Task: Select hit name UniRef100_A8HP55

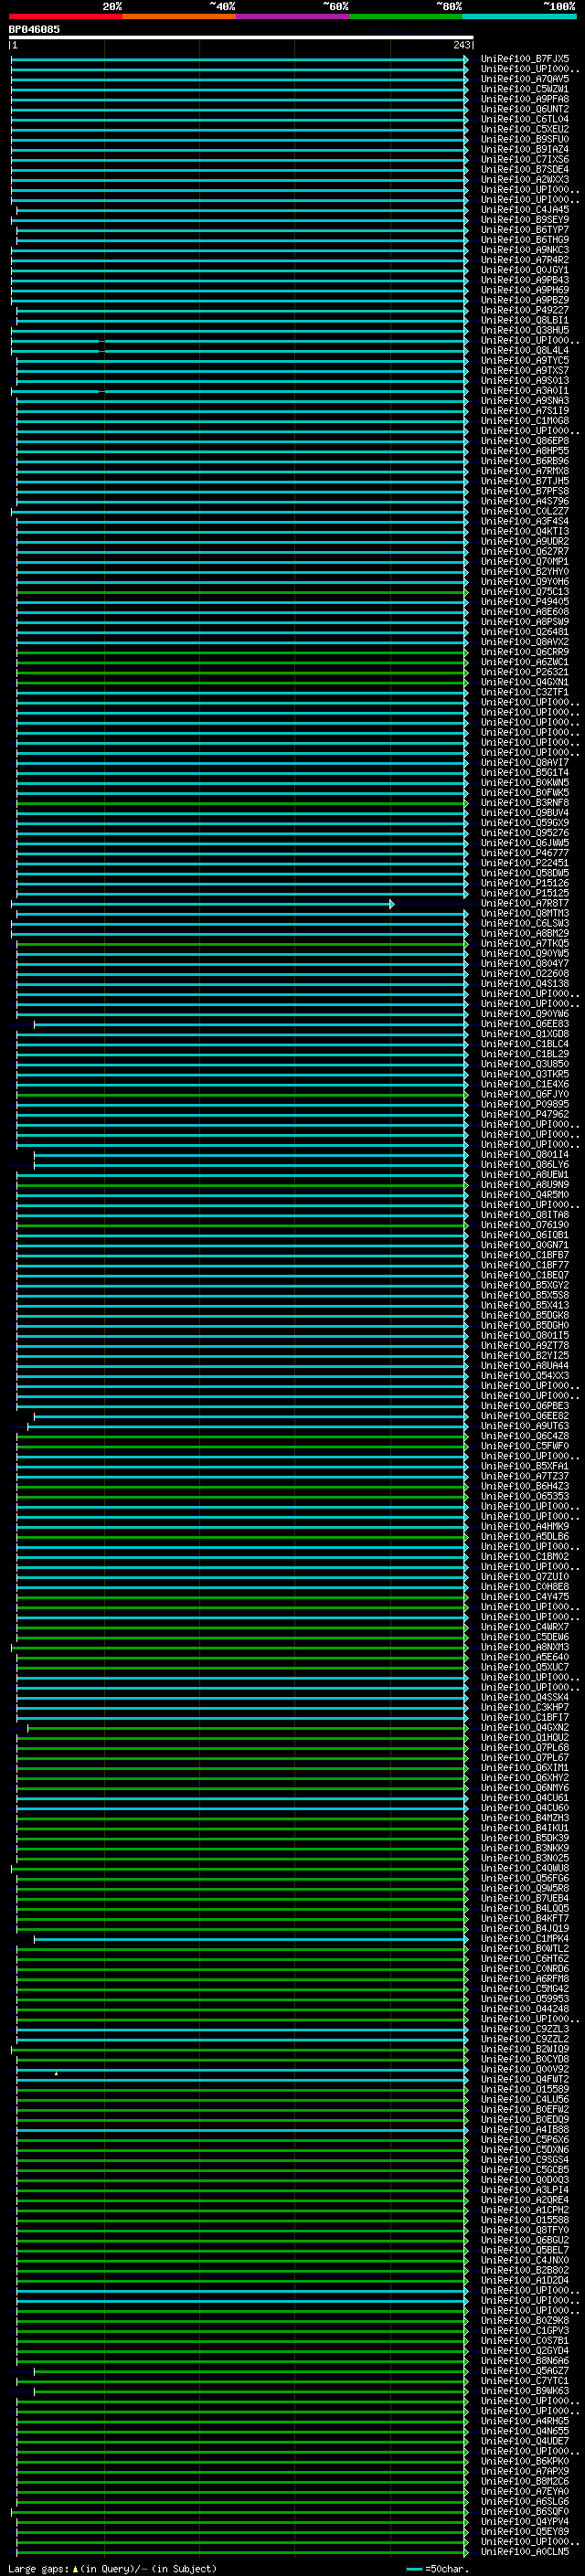Action: coord(525,451)
